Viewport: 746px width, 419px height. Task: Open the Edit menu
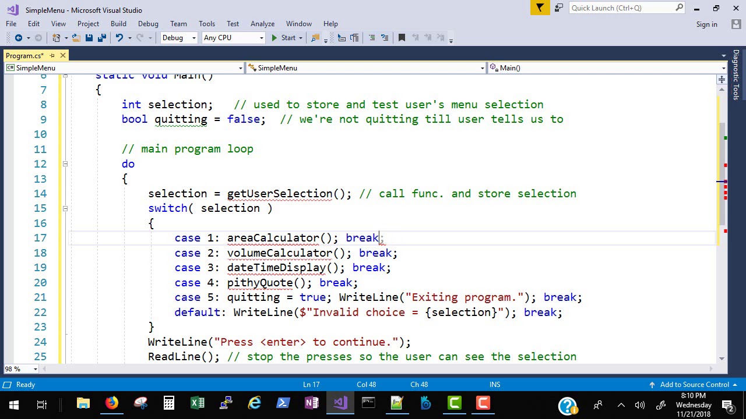coord(34,24)
